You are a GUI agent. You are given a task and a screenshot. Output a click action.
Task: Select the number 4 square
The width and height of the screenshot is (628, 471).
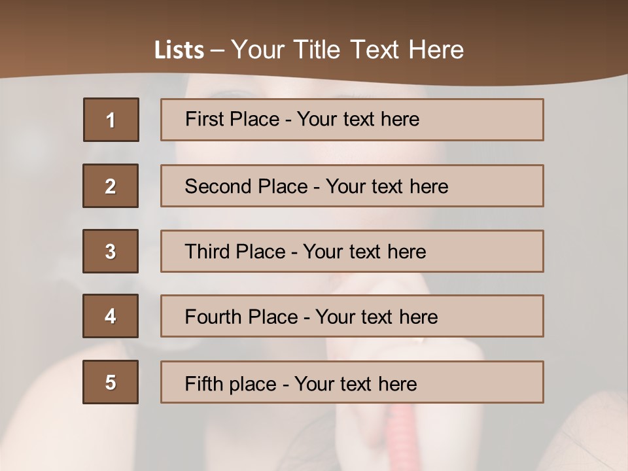click(111, 316)
